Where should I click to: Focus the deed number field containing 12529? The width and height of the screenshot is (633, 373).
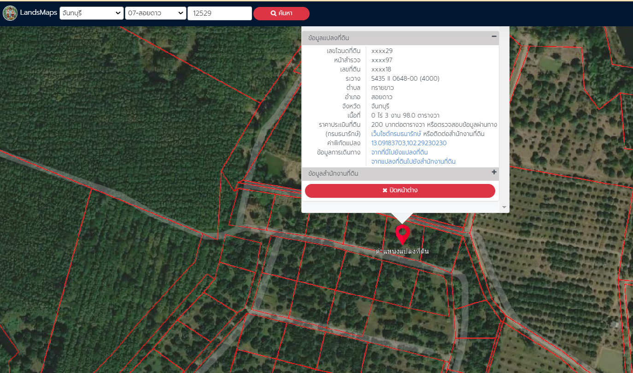pos(219,13)
